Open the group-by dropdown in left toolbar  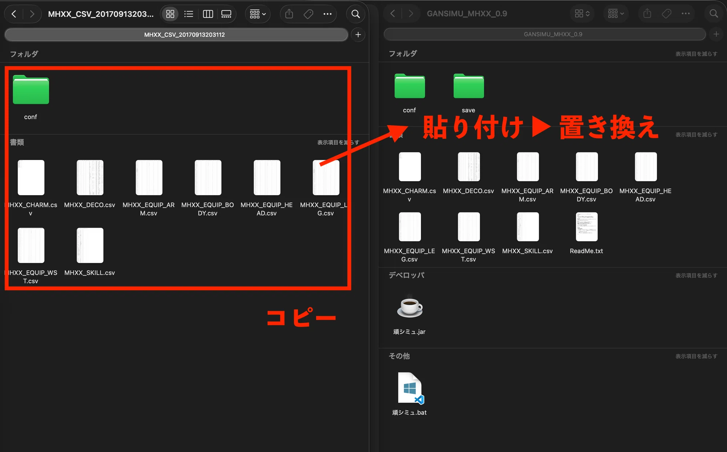pos(258,14)
